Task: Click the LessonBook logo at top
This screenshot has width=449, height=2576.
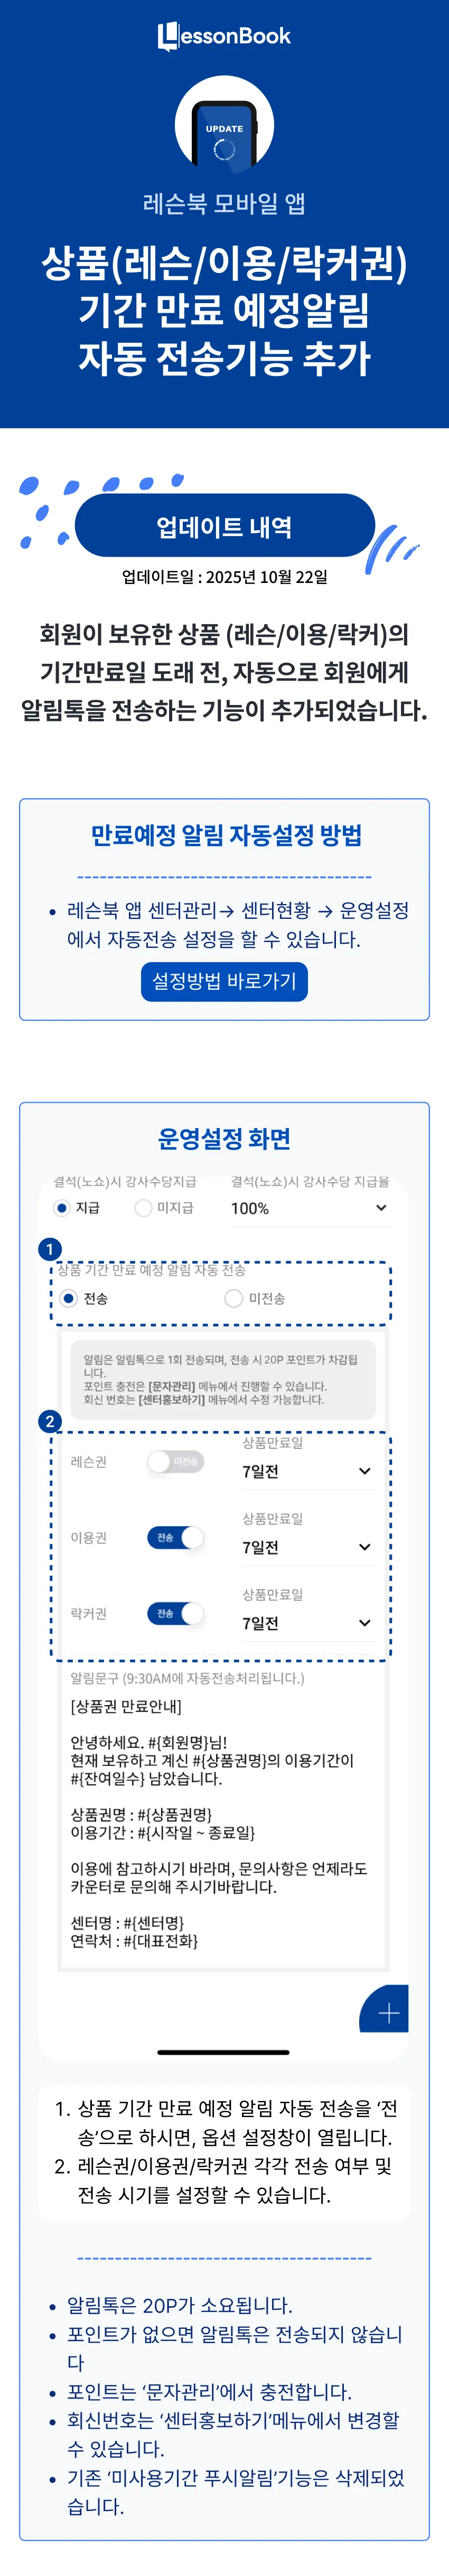Action: pos(224,36)
